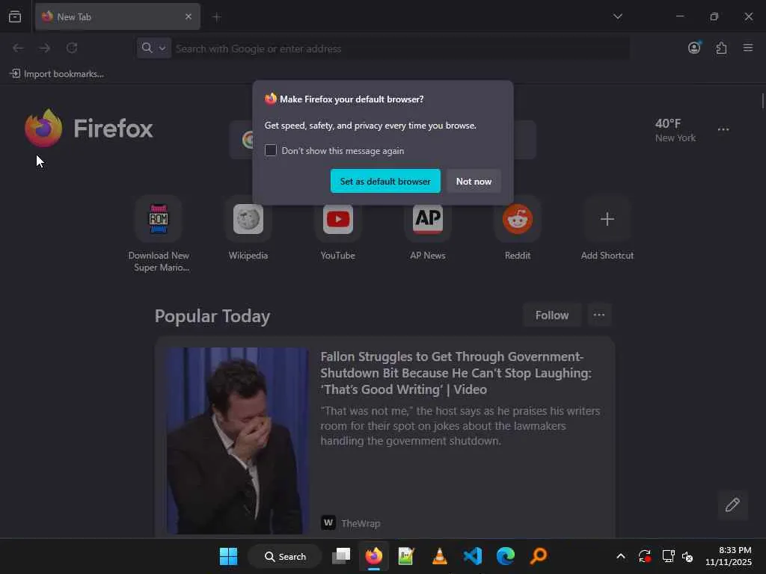Reload the current page

coord(72,48)
